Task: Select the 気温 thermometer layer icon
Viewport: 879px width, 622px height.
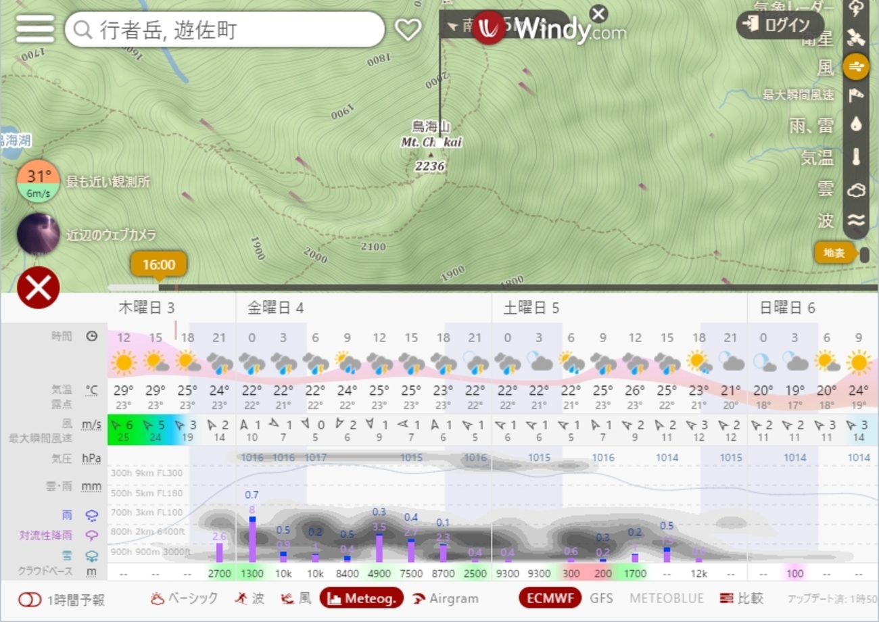Action: (856, 158)
